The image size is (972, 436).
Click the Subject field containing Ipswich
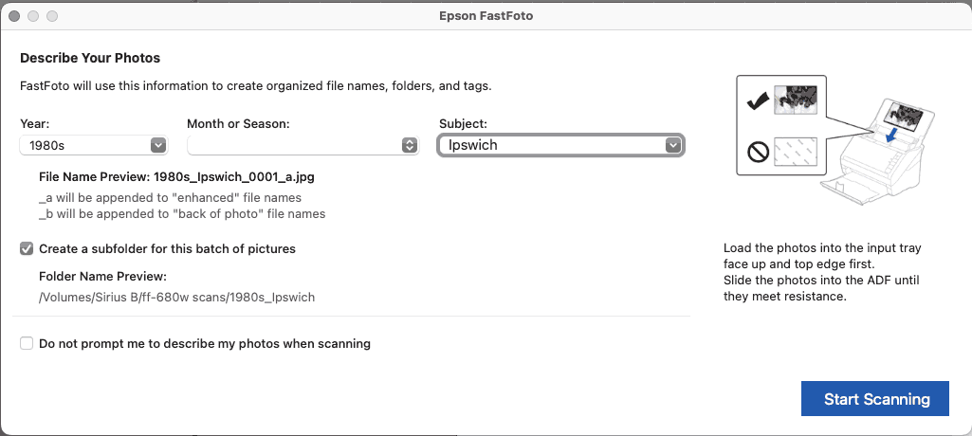(x=561, y=146)
